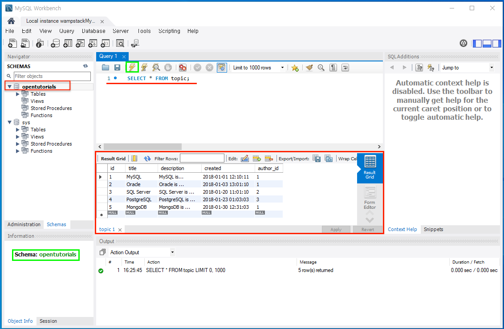Toggle word wrapping in editor
This screenshot has width=504, height=329.
tap(345, 68)
